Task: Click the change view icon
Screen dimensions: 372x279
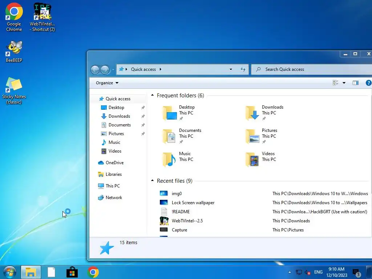Action: point(335,83)
